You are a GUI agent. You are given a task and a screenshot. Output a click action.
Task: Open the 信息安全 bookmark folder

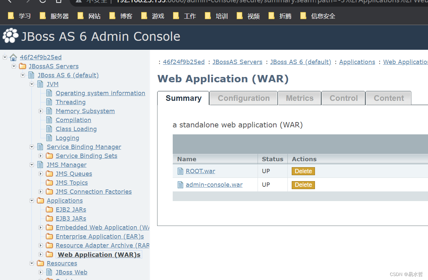click(318, 16)
